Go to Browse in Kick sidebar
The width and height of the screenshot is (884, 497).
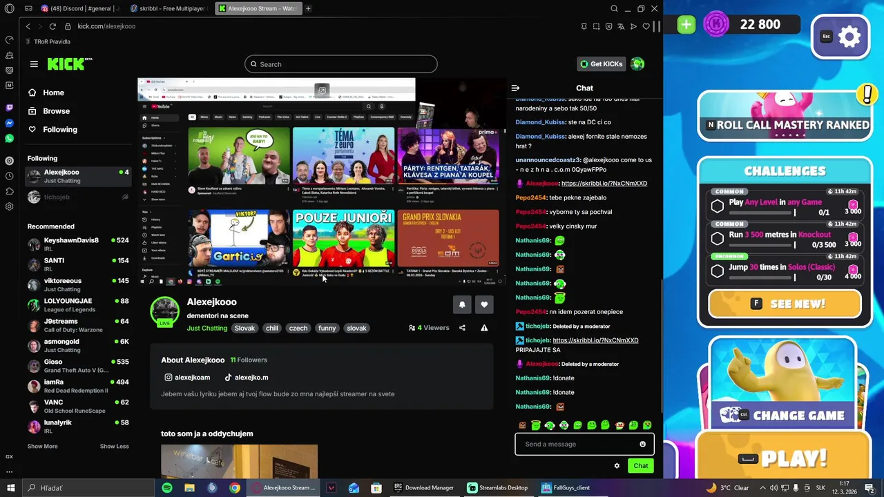click(x=56, y=111)
